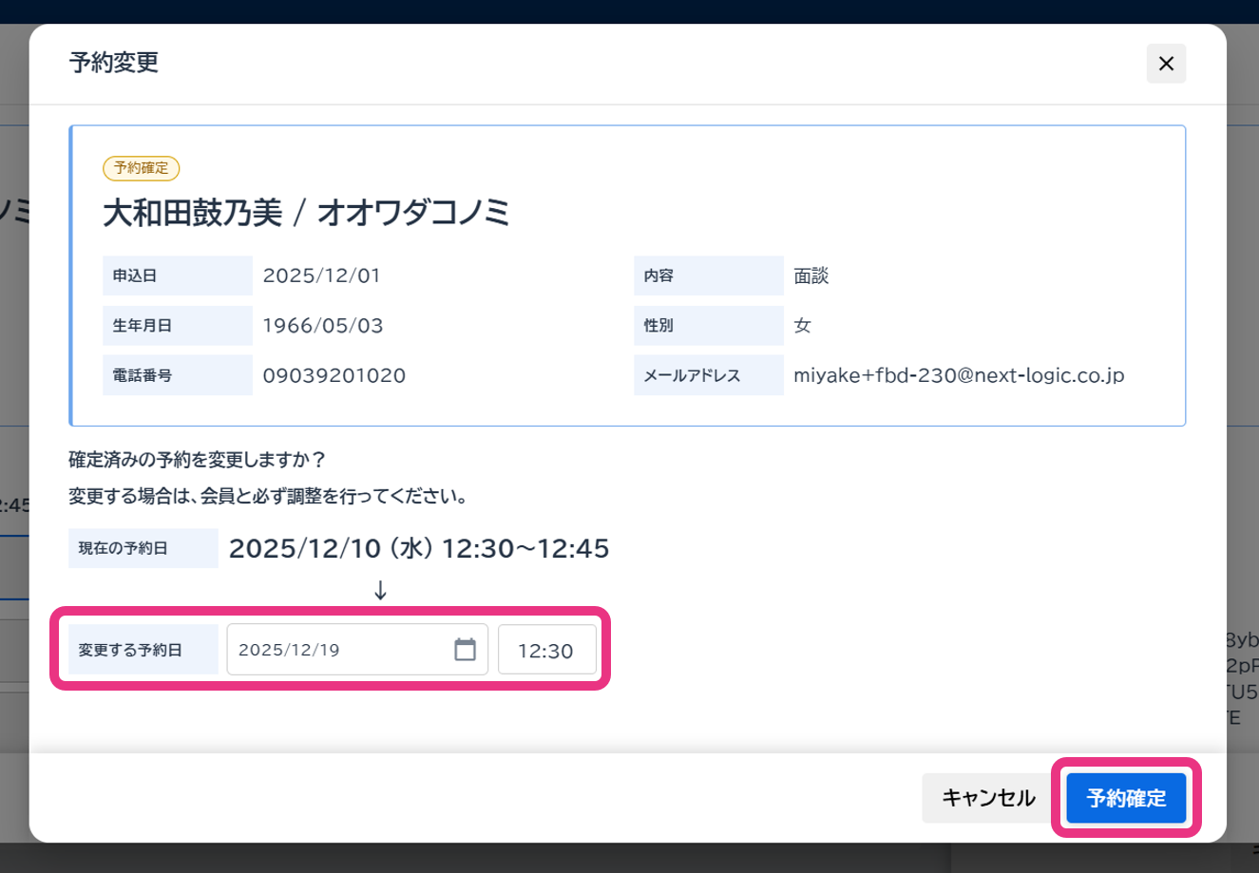Click the phone number 09039201020
The height and width of the screenshot is (873, 1259).
(334, 375)
